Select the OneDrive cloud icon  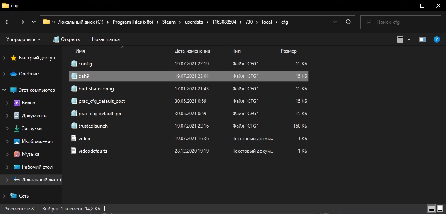tap(14, 74)
